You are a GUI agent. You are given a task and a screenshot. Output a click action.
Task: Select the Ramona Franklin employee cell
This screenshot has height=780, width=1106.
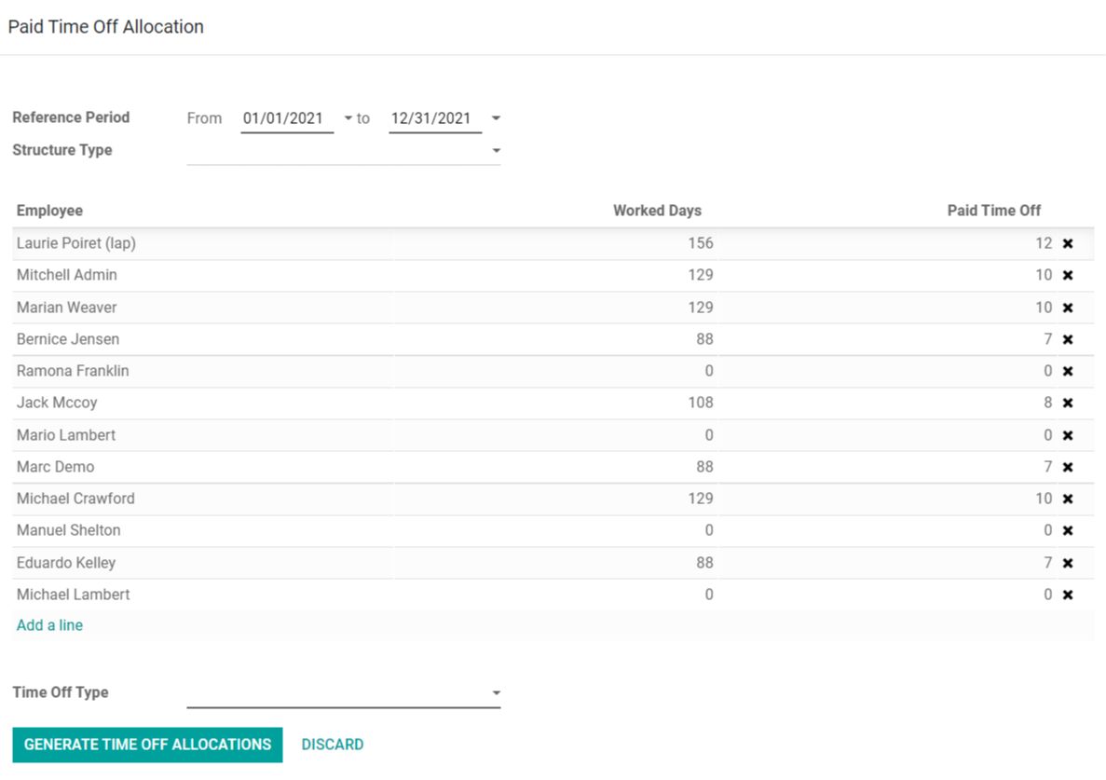pos(203,371)
